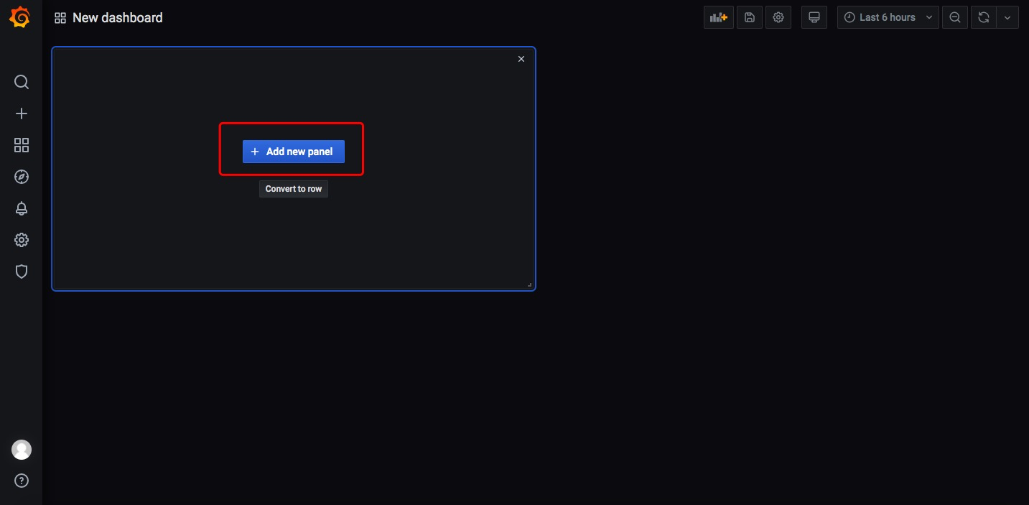Click the Add panel toolbar icon
The image size is (1029, 505).
[x=719, y=17]
